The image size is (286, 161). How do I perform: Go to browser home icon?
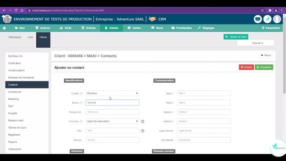[22, 10]
